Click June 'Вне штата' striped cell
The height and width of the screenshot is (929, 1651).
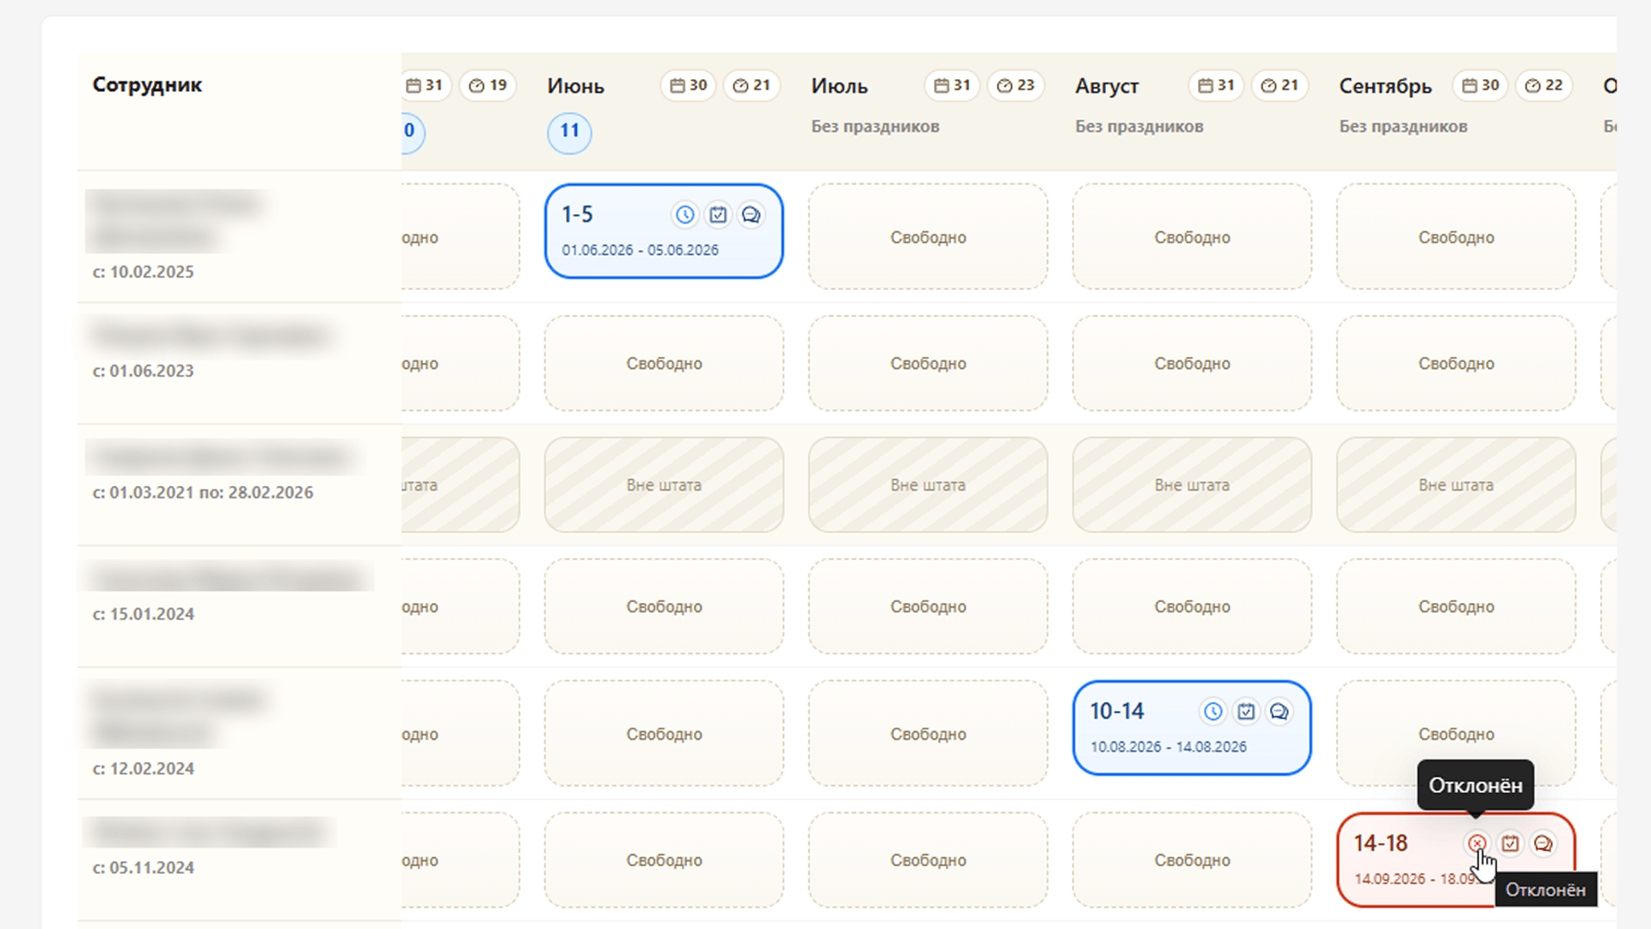(x=664, y=485)
